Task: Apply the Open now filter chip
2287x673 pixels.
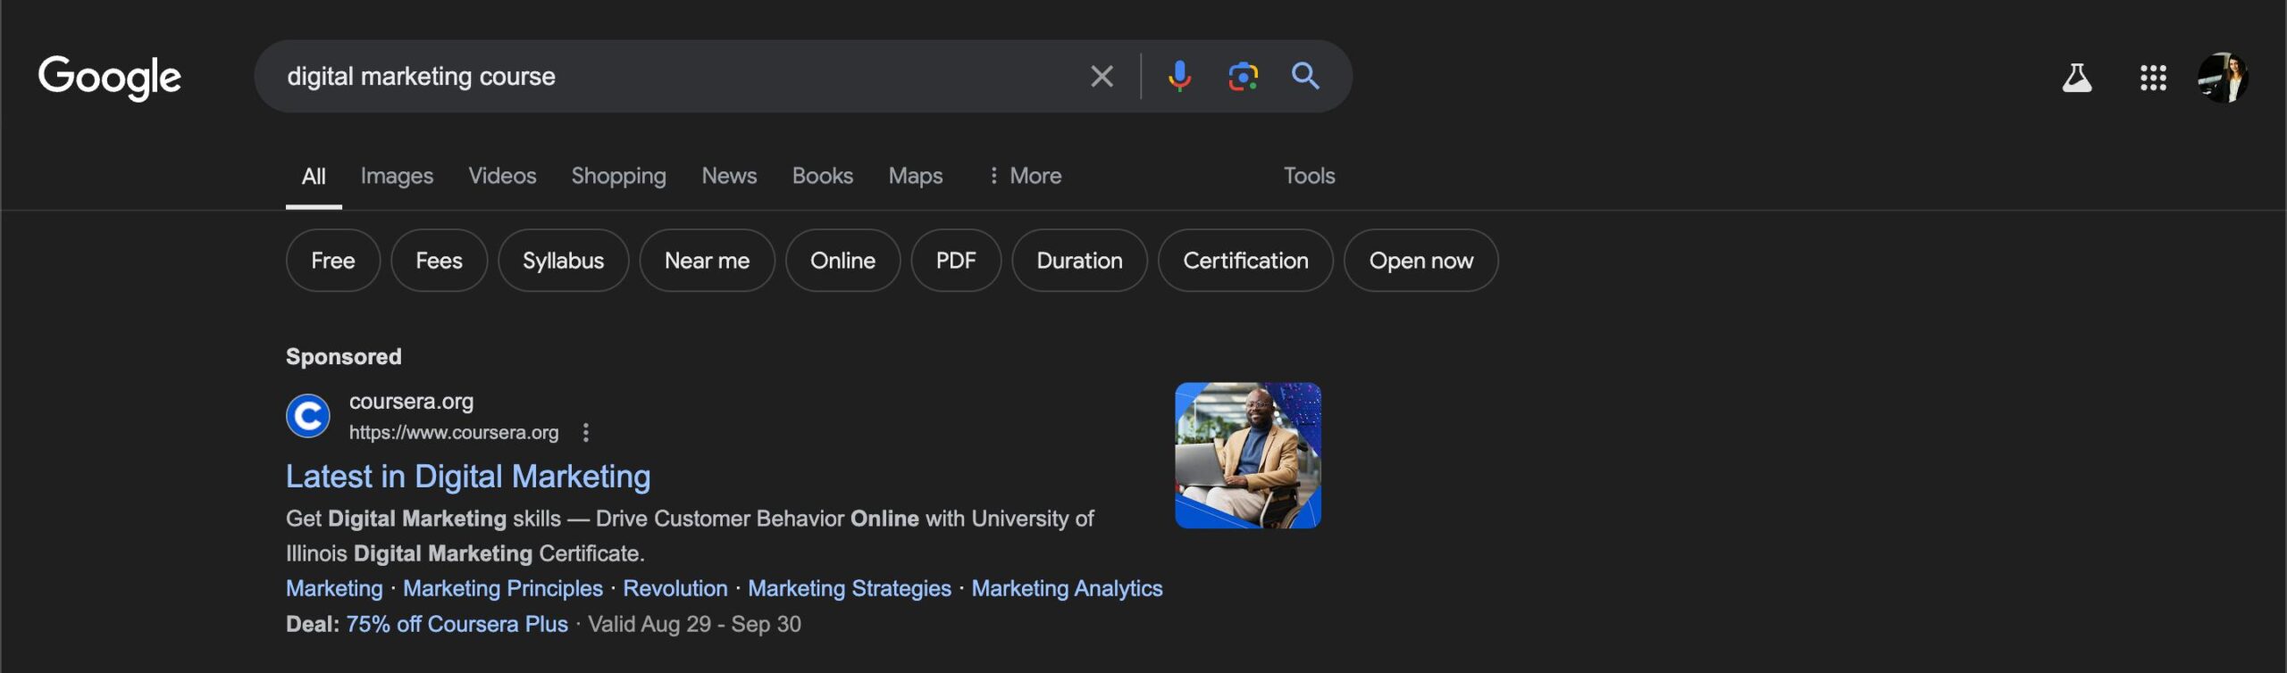Action: pyautogui.click(x=1420, y=261)
